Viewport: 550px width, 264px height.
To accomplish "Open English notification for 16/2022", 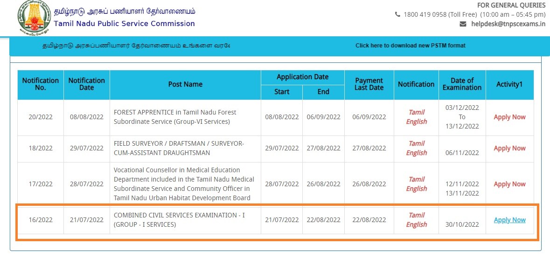I will coord(417,224).
